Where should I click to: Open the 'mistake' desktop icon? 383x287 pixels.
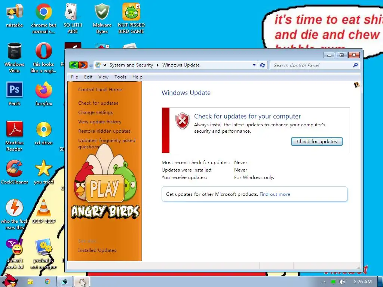coord(15,16)
